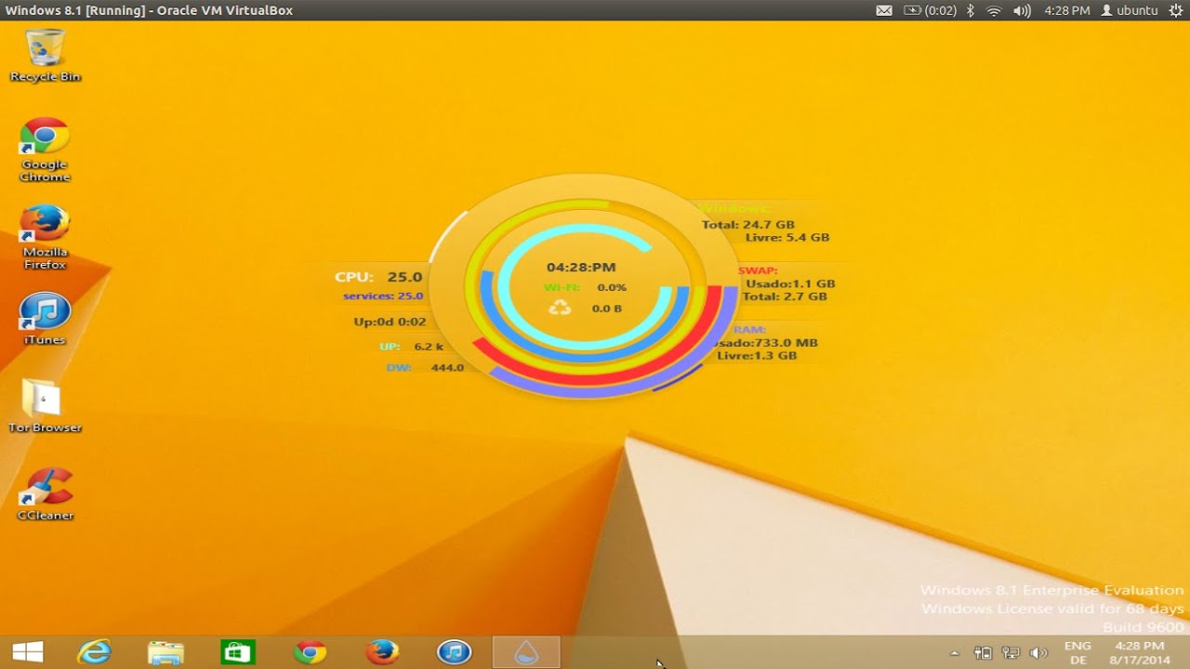This screenshot has height=669, width=1190.
Task: Click the Firefox icon in the taskbar
Action: [382, 652]
